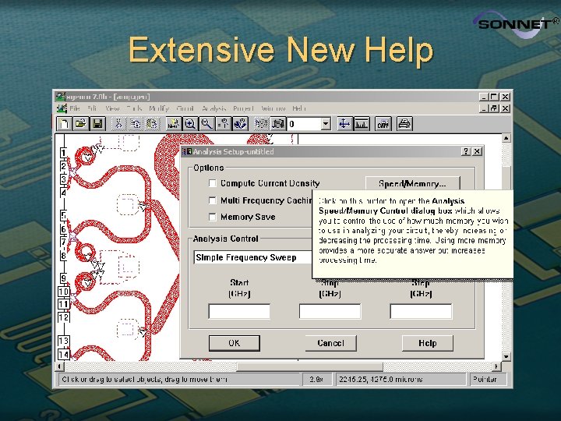
Task: Click the 'Pointer' status bar text
Action: tap(485, 379)
